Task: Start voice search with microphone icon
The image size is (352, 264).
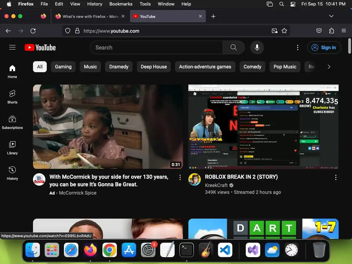Action: pyautogui.click(x=257, y=47)
